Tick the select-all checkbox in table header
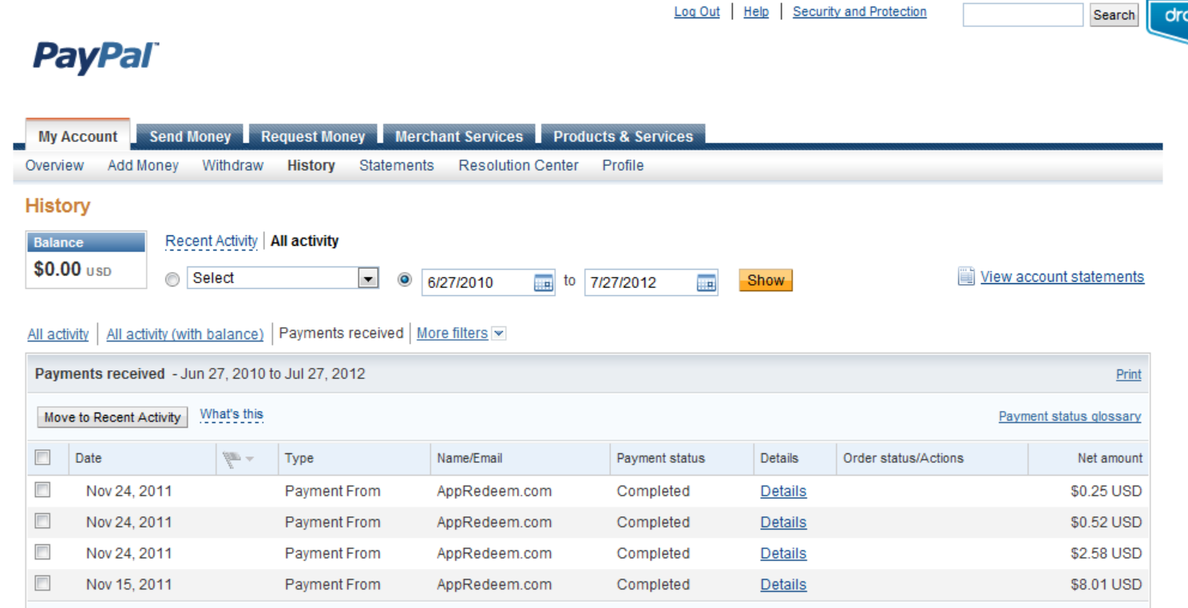This screenshot has height=608, width=1188. coord(43,458)
